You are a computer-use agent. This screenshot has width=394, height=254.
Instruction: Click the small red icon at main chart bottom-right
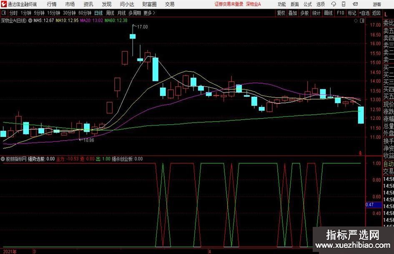[x=360, y=153]
